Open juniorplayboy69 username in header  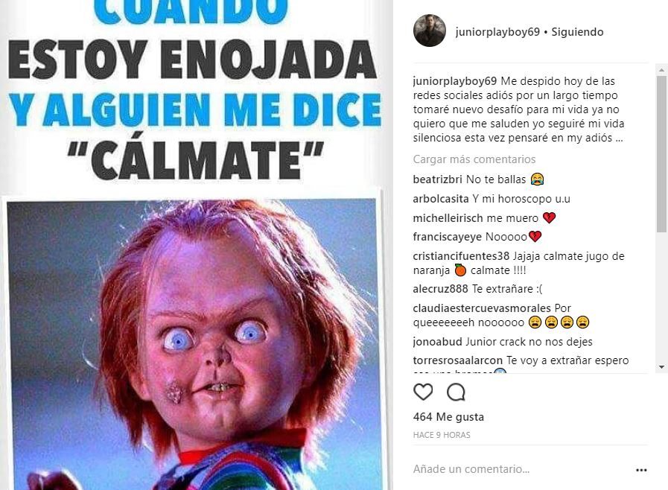coord(497,32)
